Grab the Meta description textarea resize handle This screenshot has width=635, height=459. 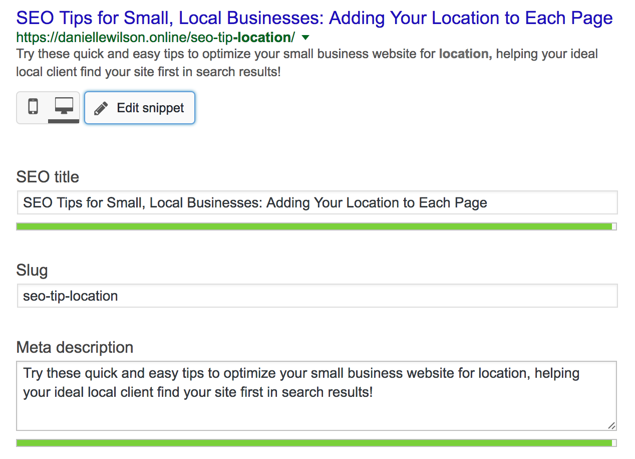tap(611, 425)
